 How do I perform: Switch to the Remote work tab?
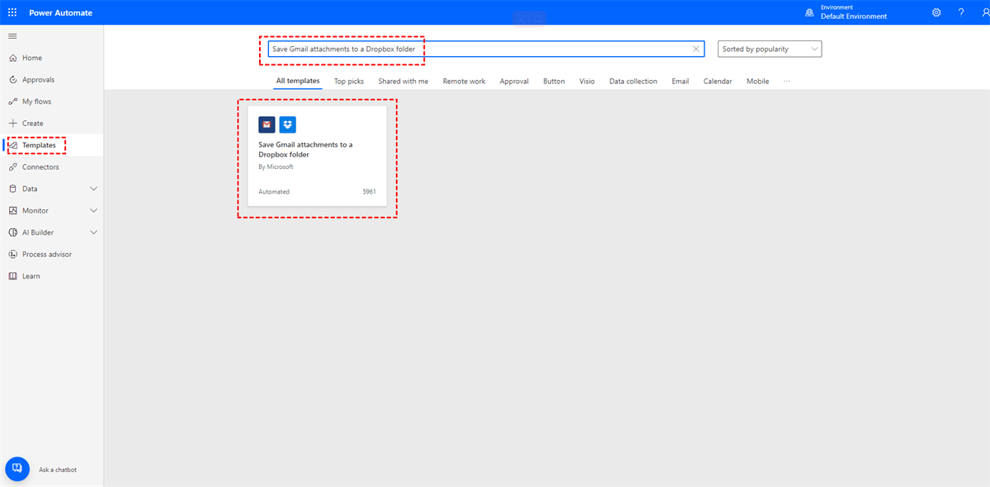pyautogui.click(x=464, y=82)
